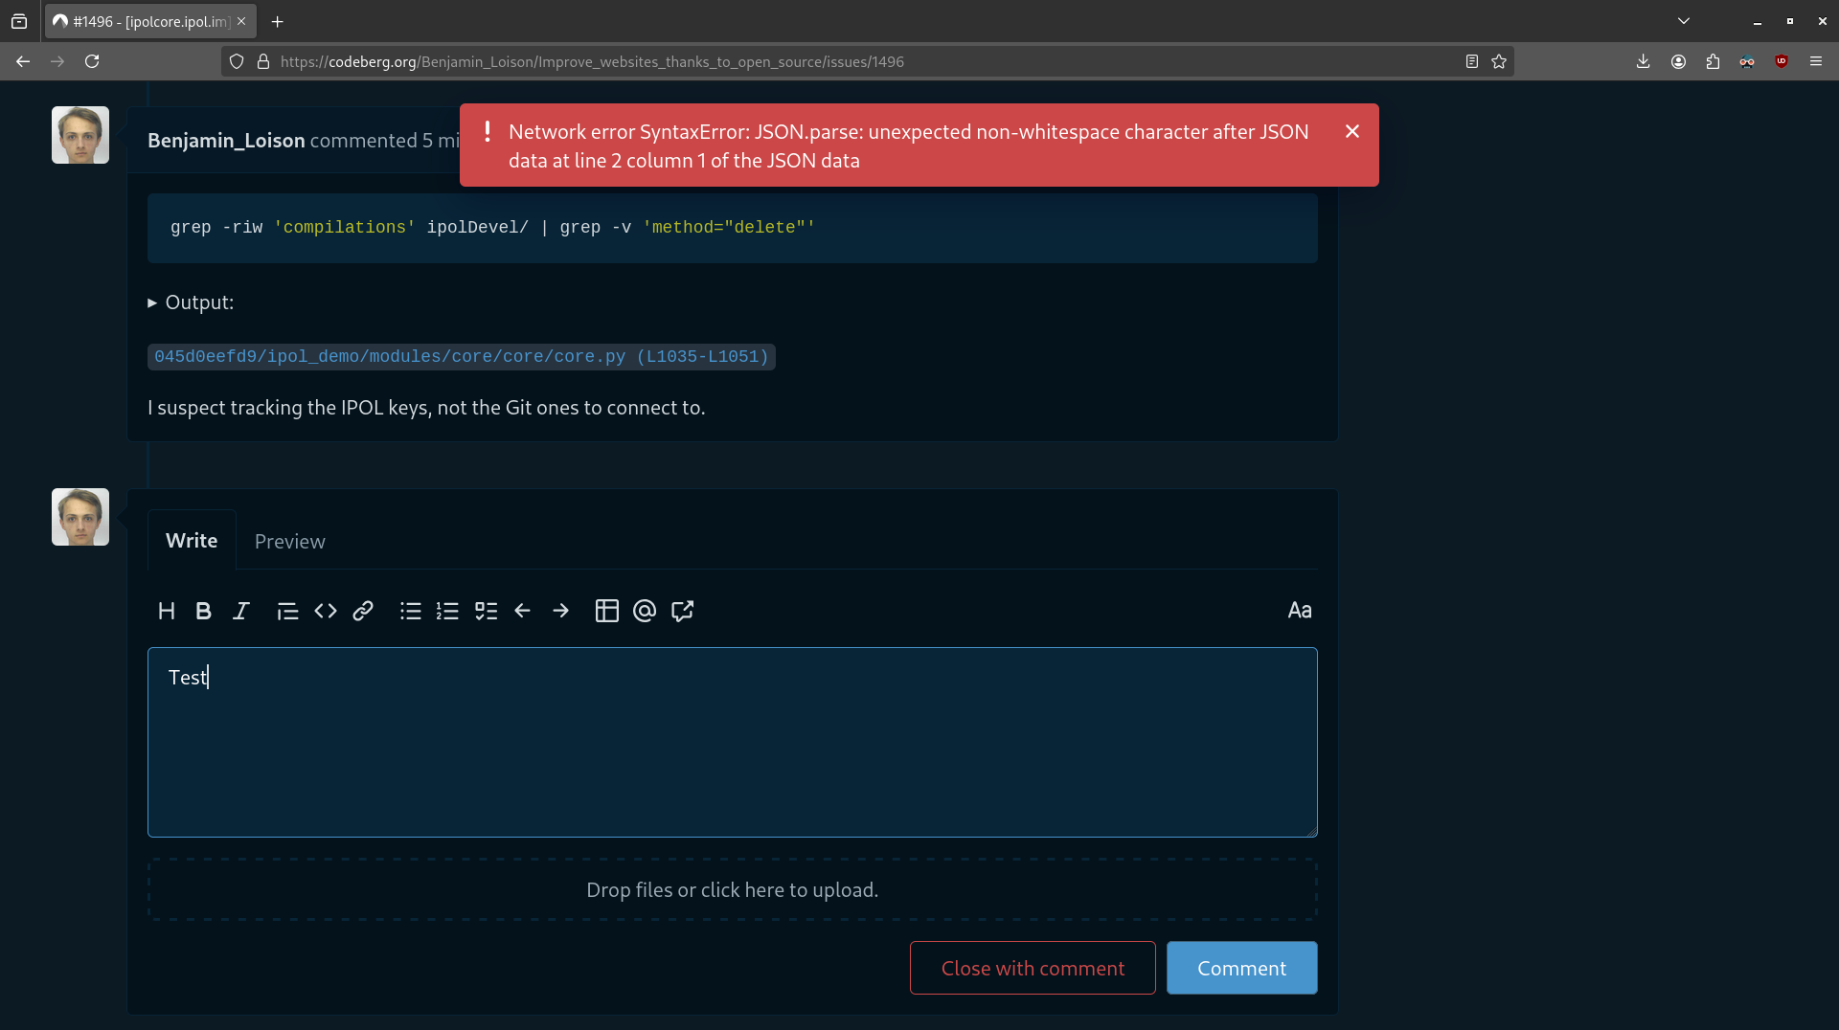This screenshot has height=1030, width=1839.
Task: Insert a numbered list
Action: (x=447, y=611)
